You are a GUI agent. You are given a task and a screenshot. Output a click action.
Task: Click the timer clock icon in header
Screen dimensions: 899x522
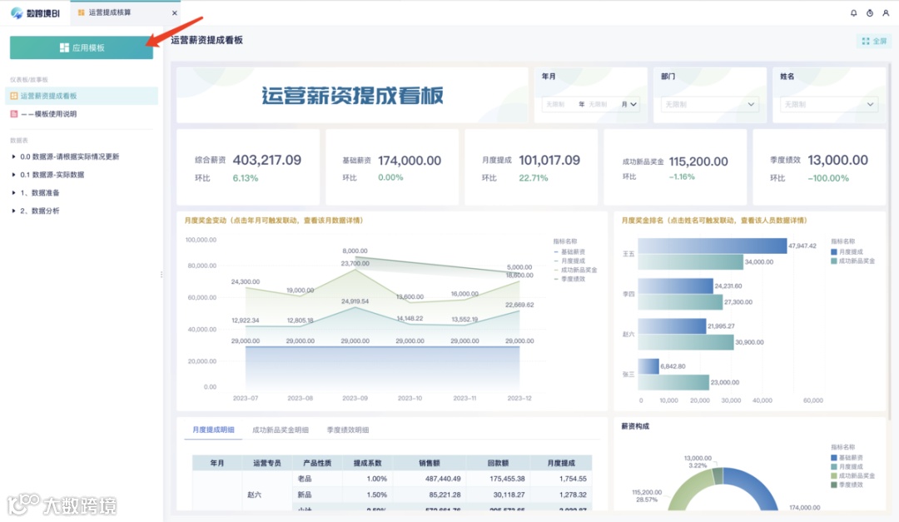[x=870, y=12]
